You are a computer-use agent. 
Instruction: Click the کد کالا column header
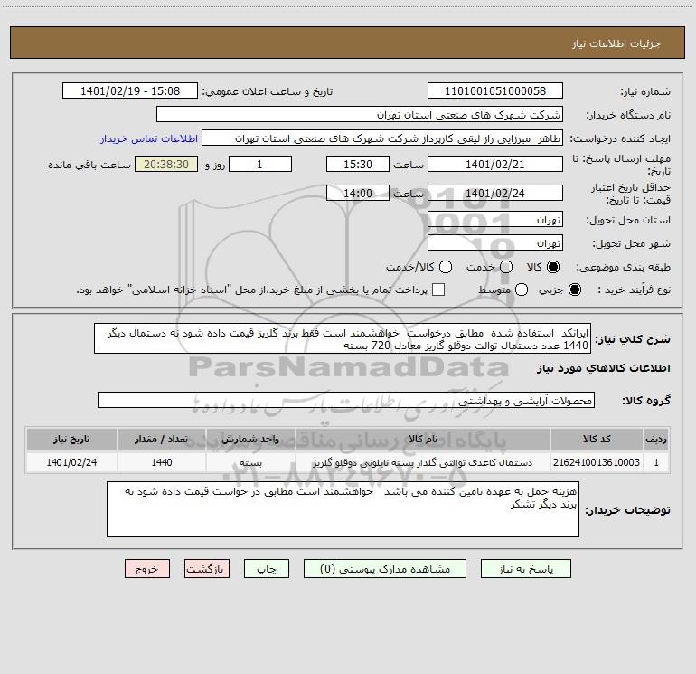(x=597, y=439)
